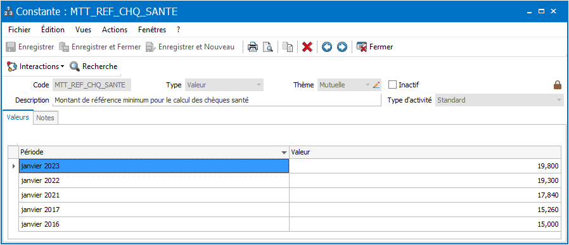
Task: Toggle the Inactif checkbox
Action: 392,85
